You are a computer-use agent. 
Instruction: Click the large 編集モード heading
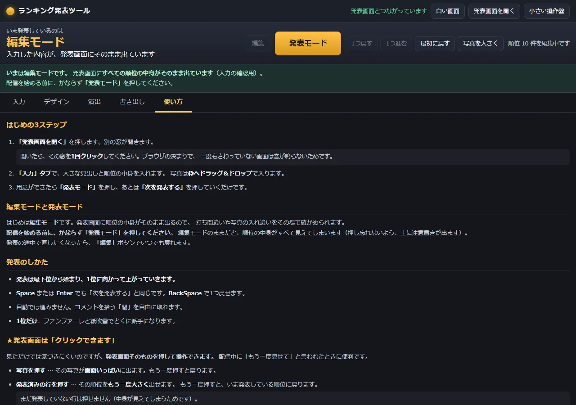(36, 42)
